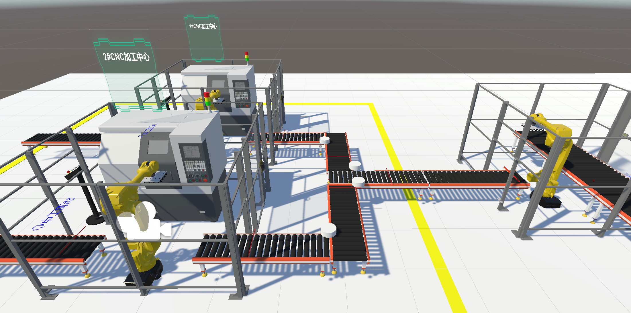Viewport: 631px width, 313px height.
Task: Click the front CNC controller display screen
Action: 191,151
